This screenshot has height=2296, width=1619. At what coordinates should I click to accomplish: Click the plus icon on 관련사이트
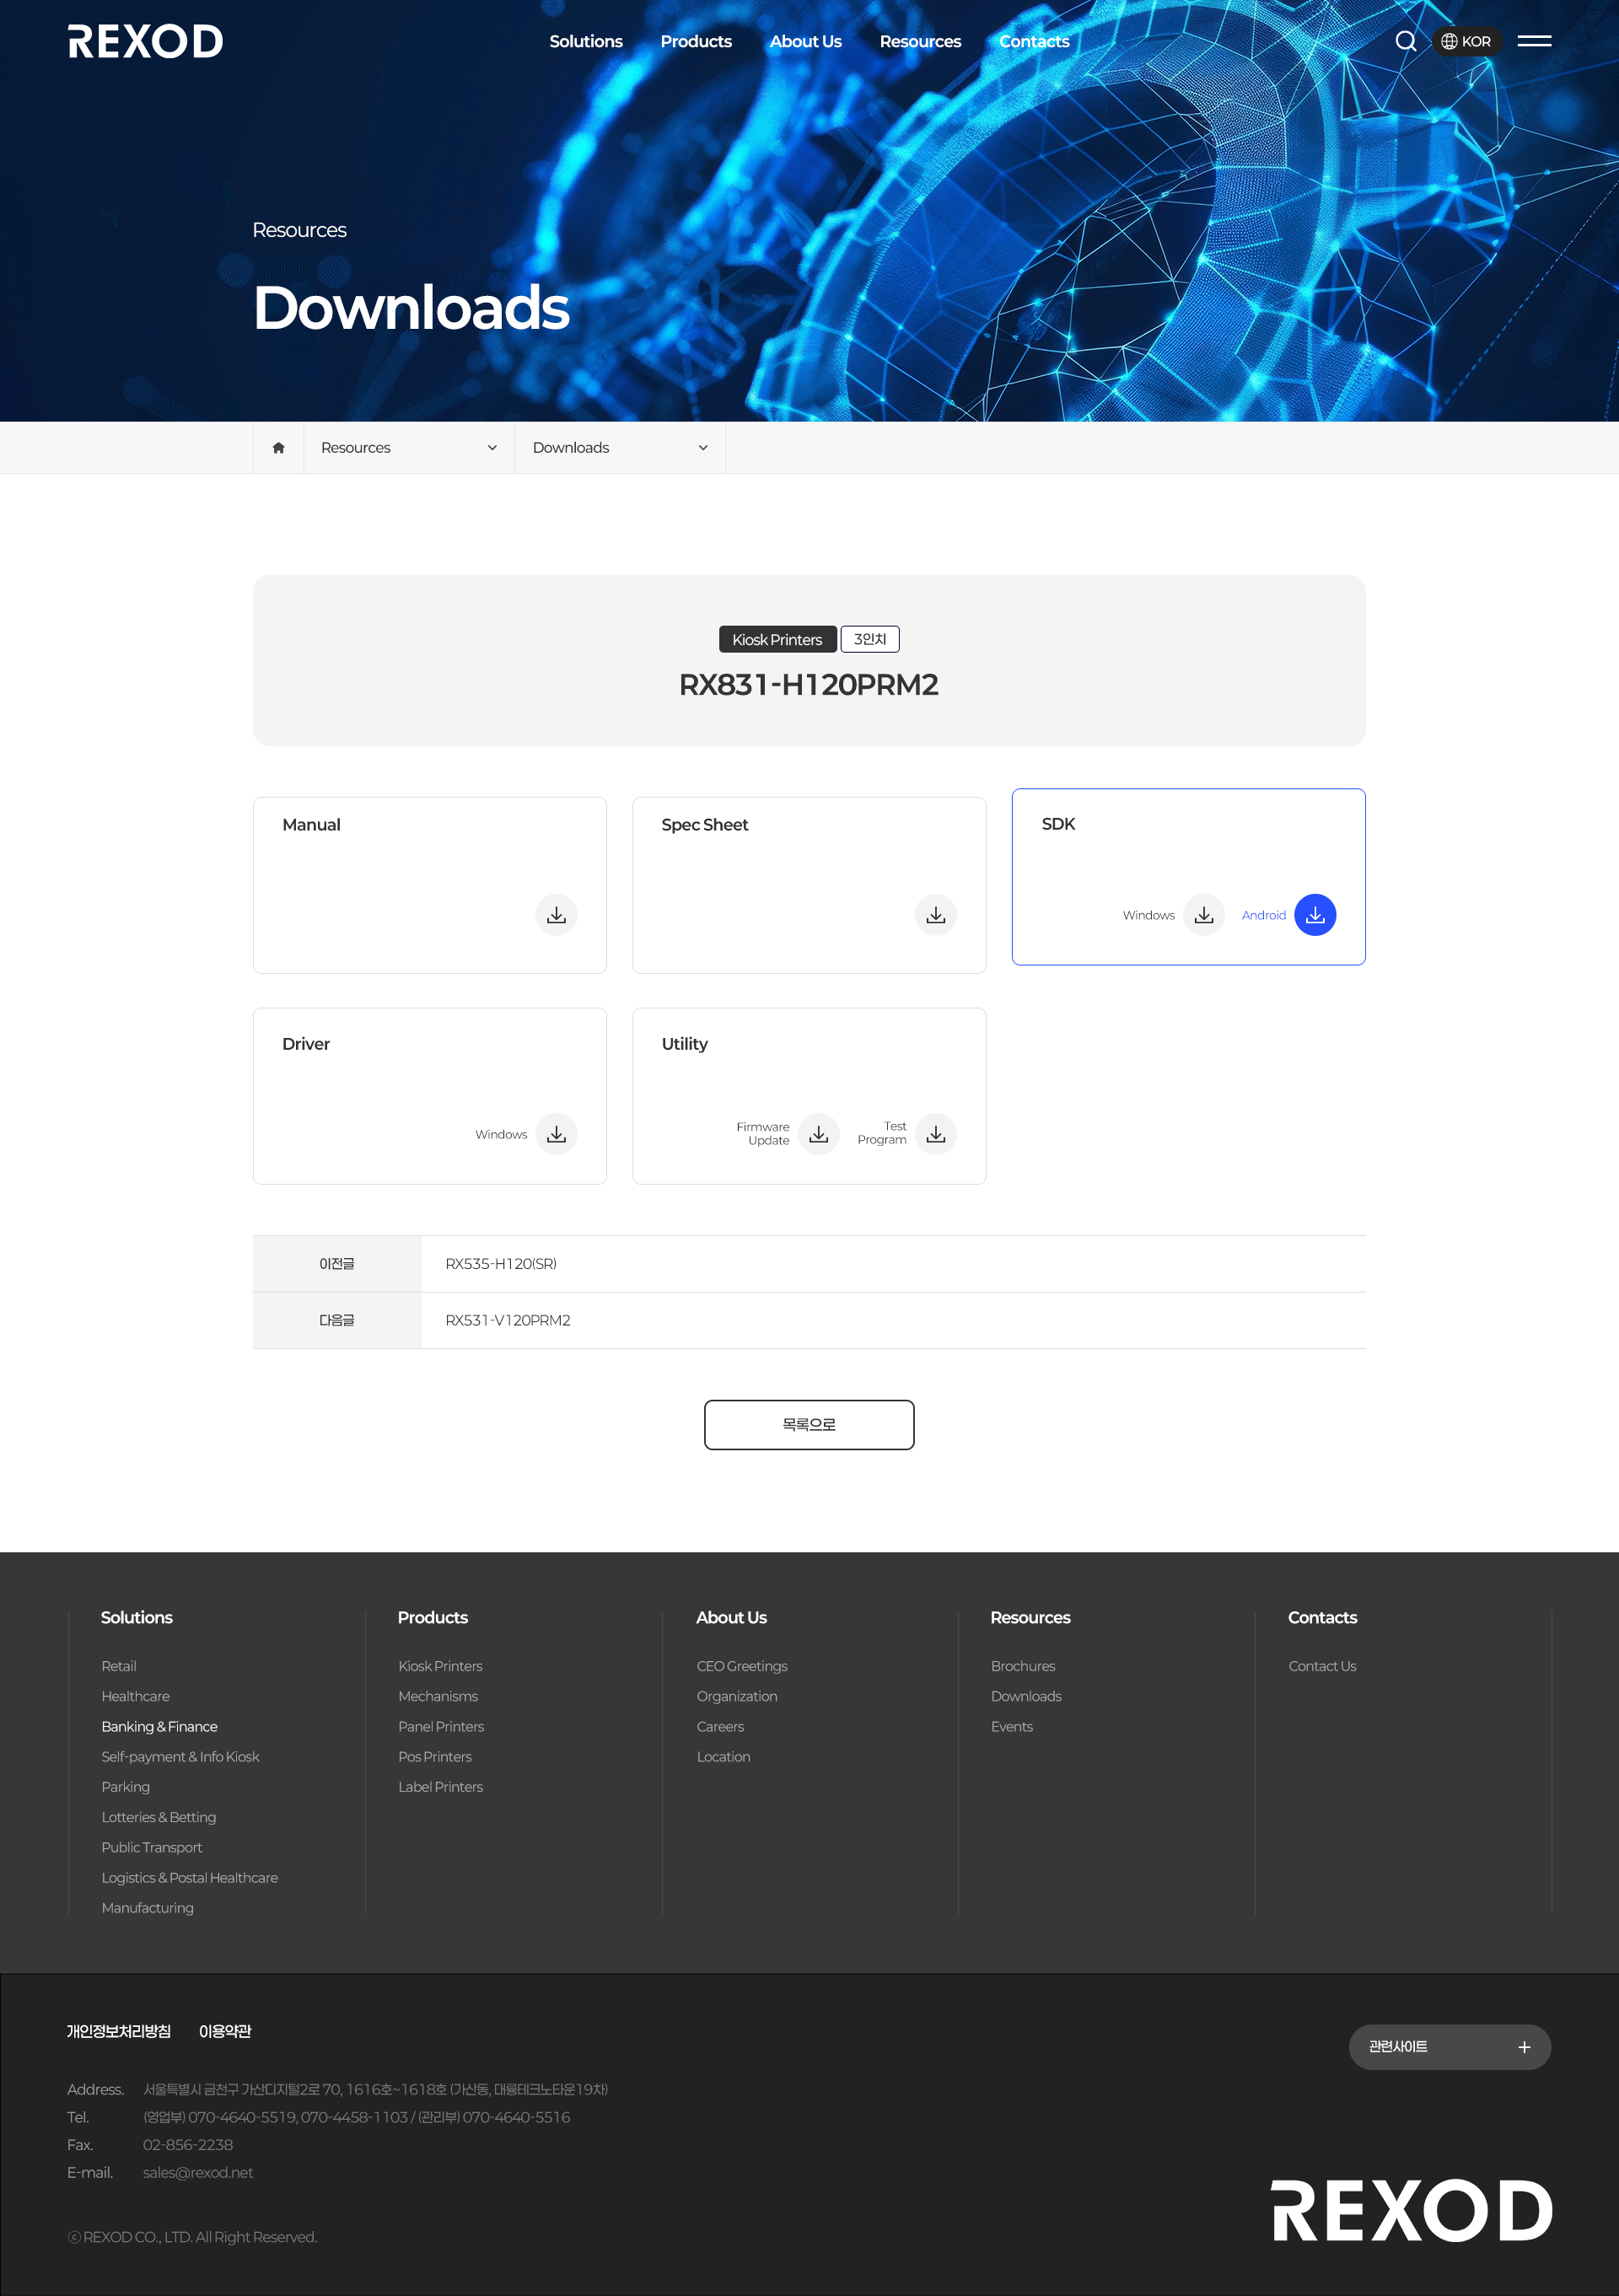point(1524,2047)
